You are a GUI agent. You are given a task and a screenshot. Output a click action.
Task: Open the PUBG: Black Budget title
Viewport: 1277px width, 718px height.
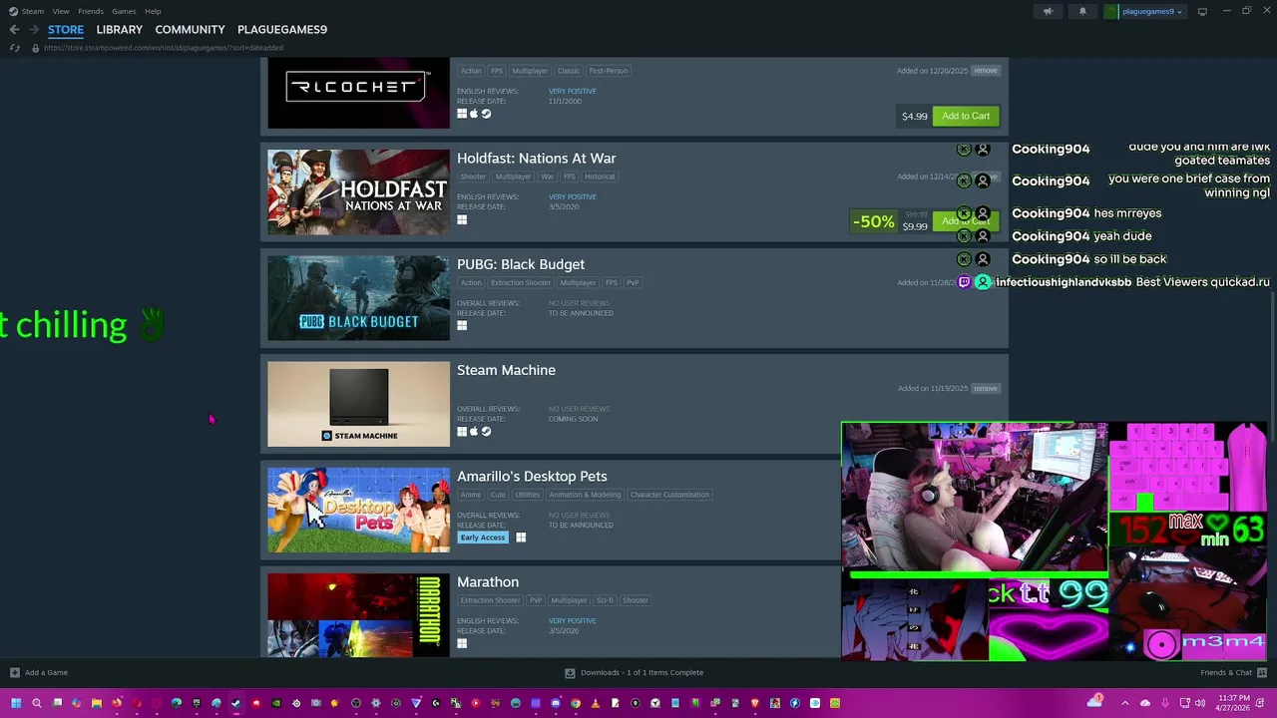[521, 264]
